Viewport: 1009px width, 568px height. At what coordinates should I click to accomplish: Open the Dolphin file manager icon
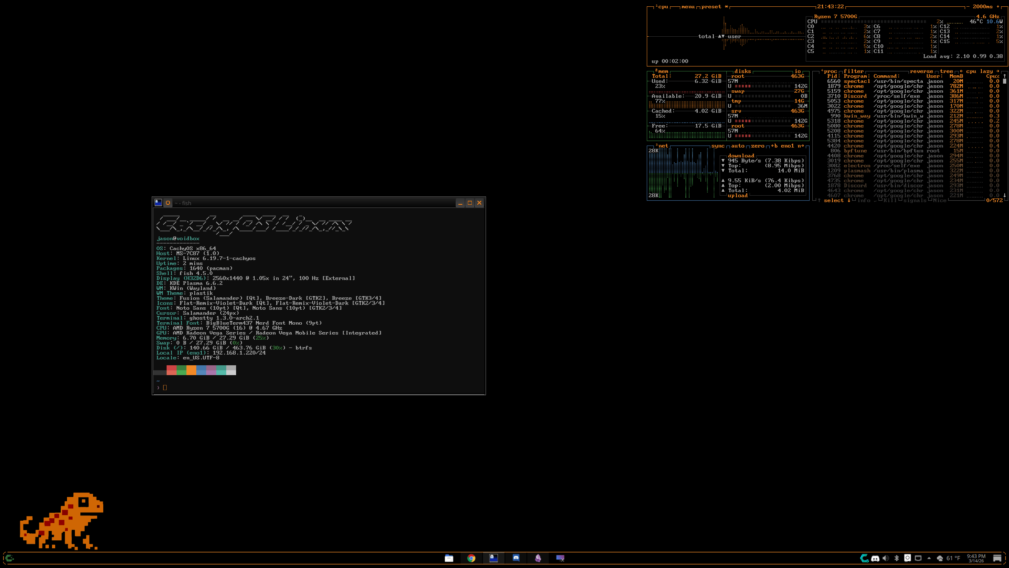coord(449,558)
